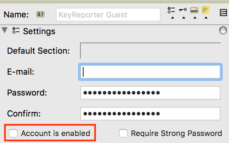Open the settings list pane icon
This screenshot has width=229, height=143.
pos(171,10)
